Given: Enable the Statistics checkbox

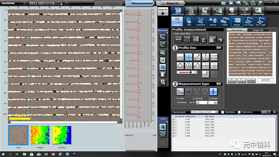Looking at the screenshot, I should tap(222, 112).
